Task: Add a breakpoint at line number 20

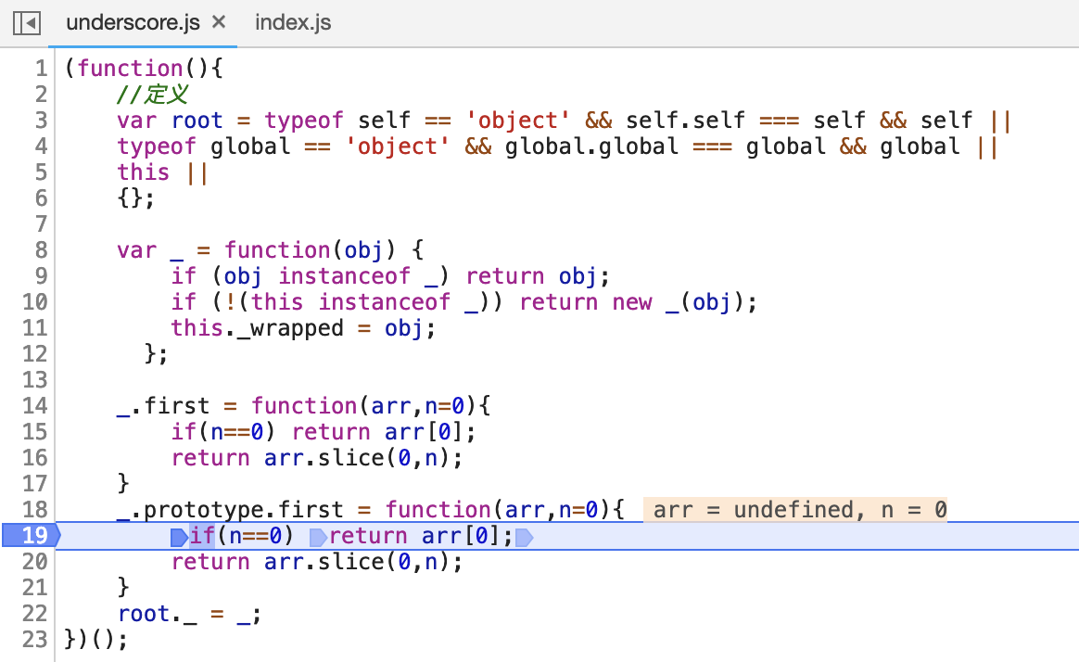Action: click(35, 562)
